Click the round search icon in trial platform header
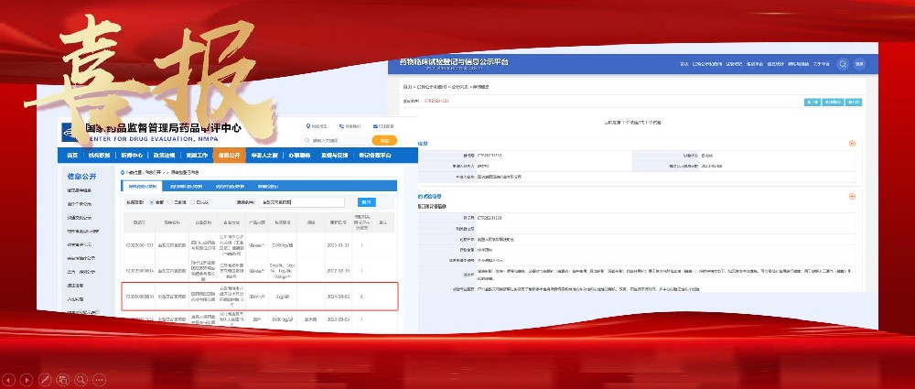The width and height of the screenshot is (915, 389). click(x=842, y=64)
